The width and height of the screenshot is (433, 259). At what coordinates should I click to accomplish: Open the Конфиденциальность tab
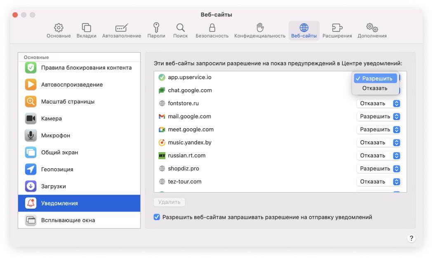(260, 31)
